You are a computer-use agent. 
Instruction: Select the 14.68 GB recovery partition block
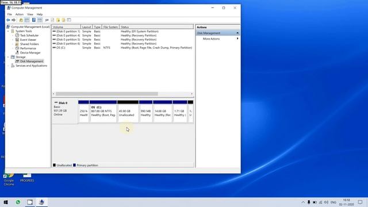[x=162, y=112]
